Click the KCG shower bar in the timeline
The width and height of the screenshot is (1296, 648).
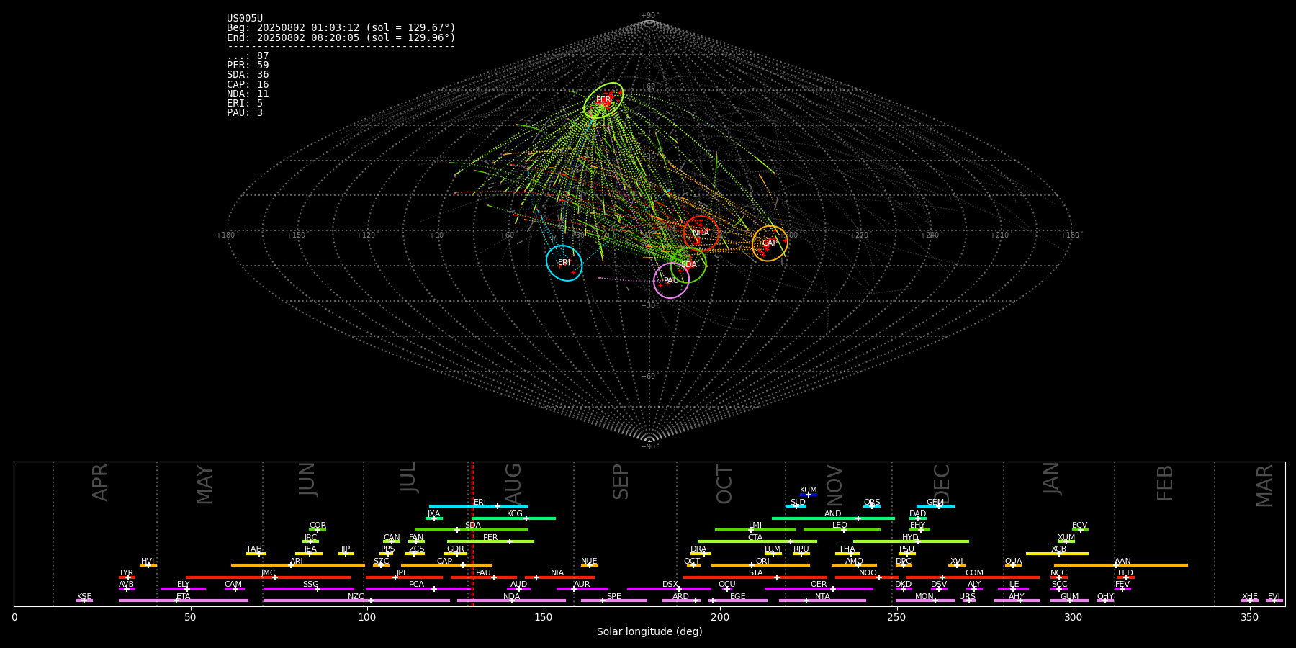click(x=513, y=518)
